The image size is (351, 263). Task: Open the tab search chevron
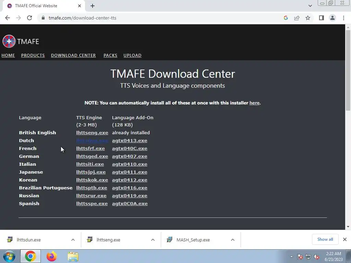(x=310, y=6)
